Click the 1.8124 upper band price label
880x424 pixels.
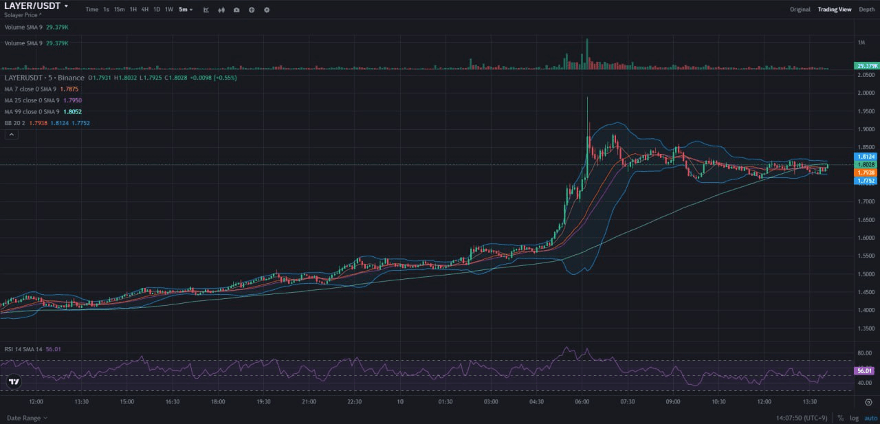[864, 157]
